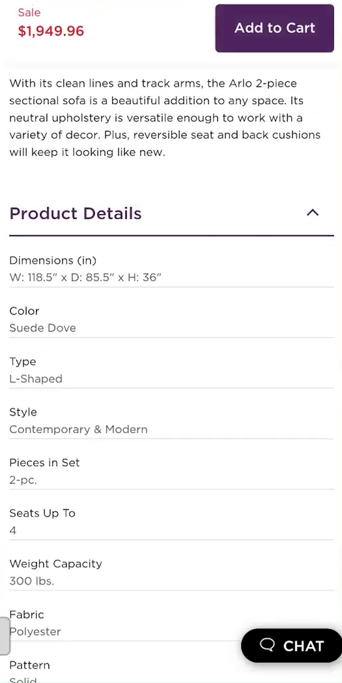Click the Product Details section heading
Screen dimensions: 342x683
(x=76, y=214)
